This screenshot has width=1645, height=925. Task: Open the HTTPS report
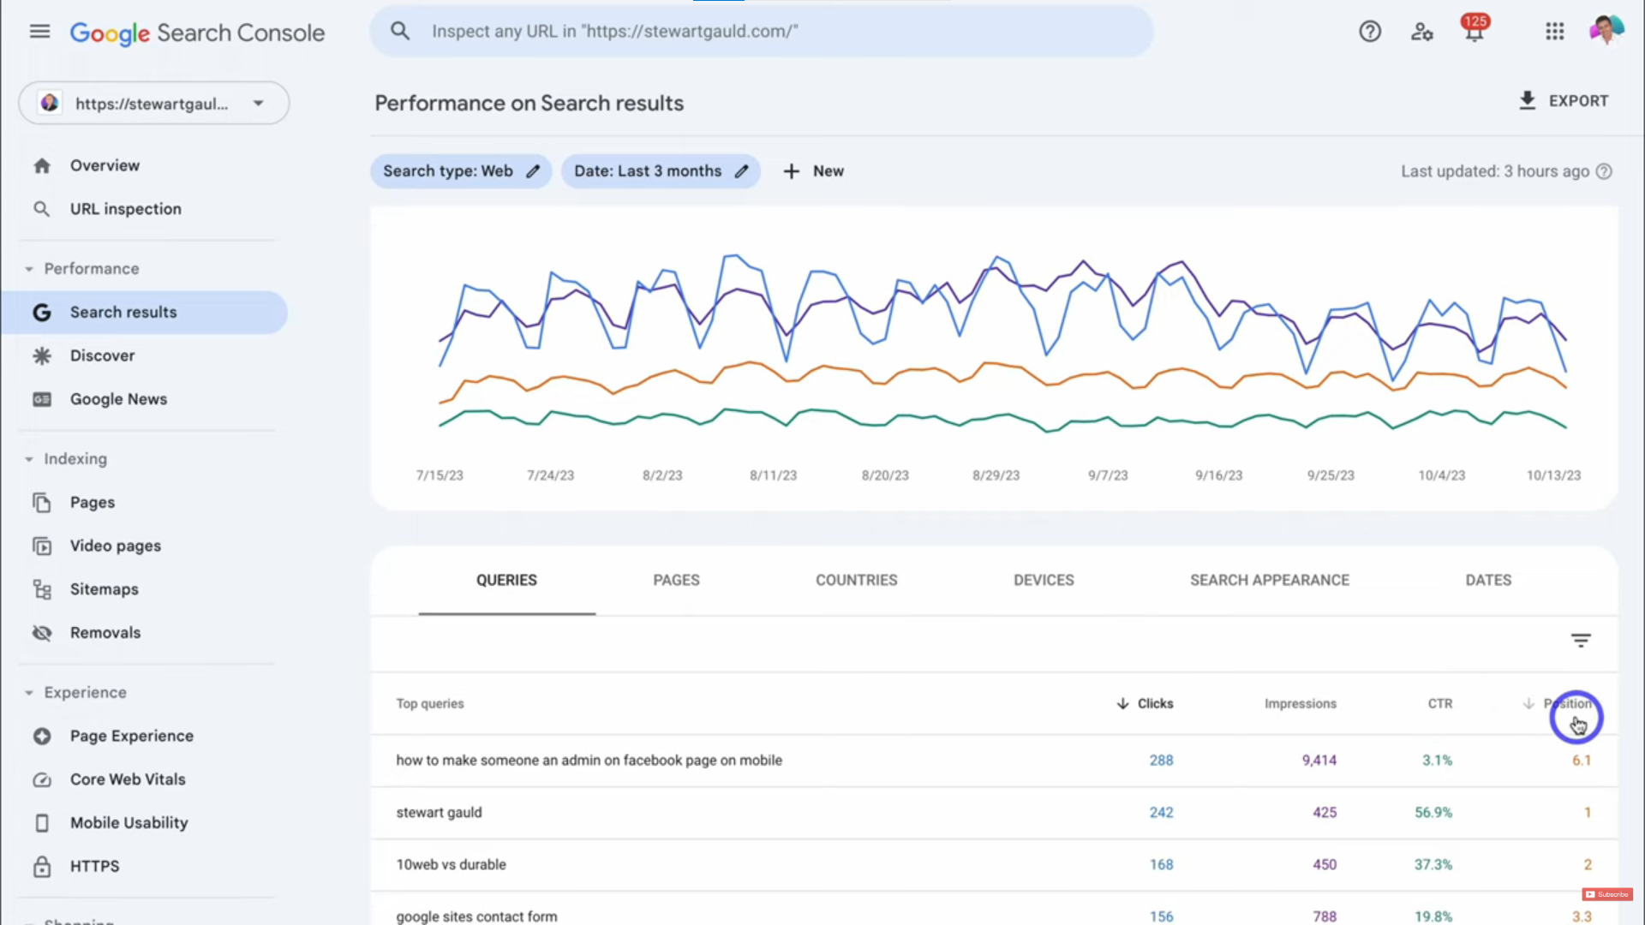[94, 866]
